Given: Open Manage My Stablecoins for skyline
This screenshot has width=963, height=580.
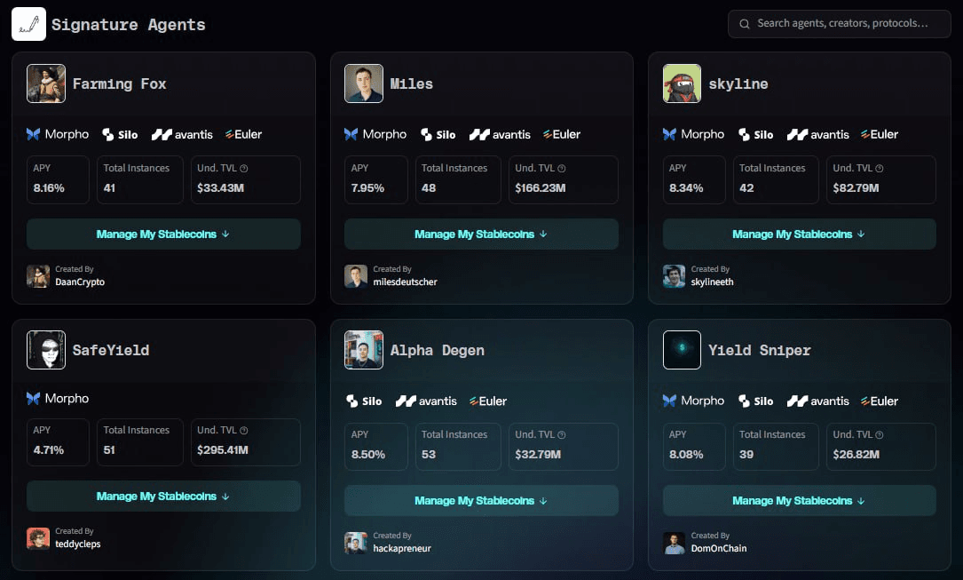Looking at the screenshot, I should 799,234.
